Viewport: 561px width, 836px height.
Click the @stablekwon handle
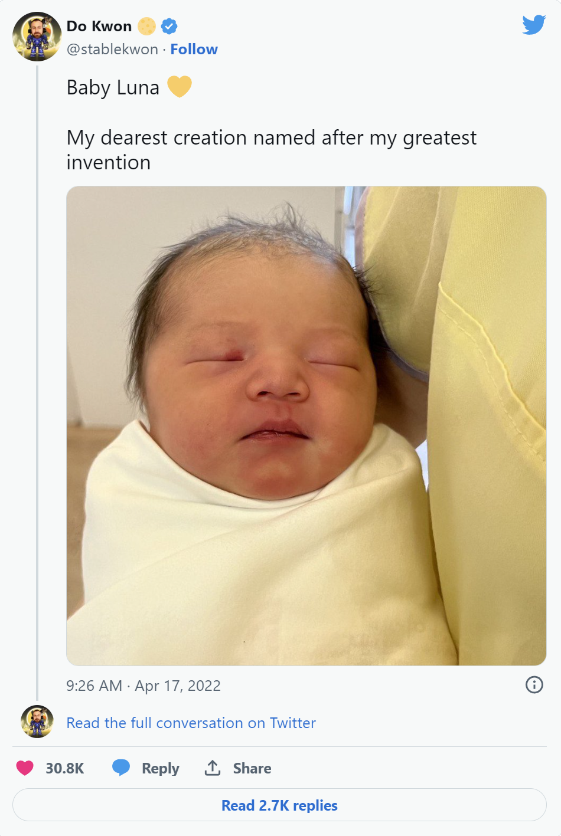tap(112, 50)
